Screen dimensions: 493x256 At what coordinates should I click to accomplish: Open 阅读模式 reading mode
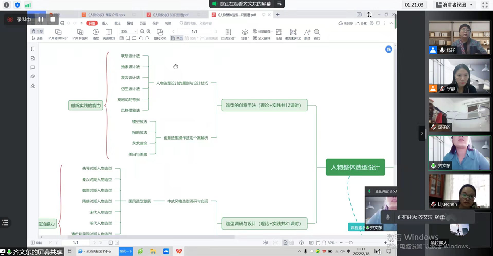click(x=109, y=33)
